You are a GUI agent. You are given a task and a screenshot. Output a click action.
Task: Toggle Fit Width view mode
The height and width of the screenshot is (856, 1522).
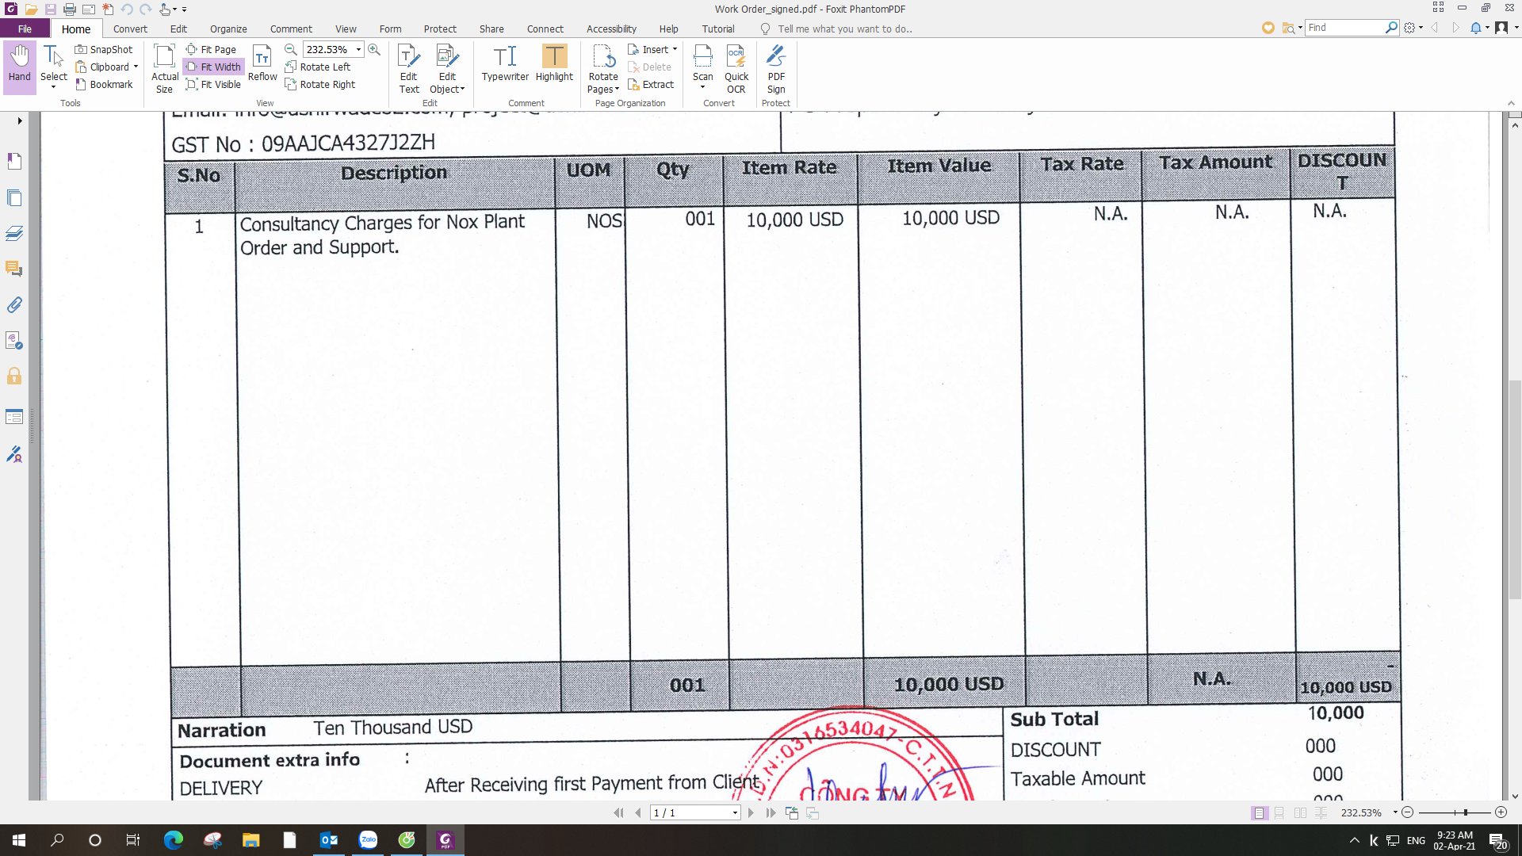tap(213, 67)
